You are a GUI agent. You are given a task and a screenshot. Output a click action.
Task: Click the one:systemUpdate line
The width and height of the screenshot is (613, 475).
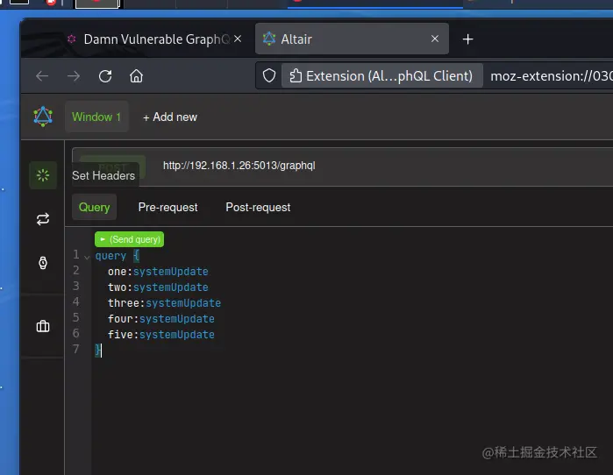158,272
